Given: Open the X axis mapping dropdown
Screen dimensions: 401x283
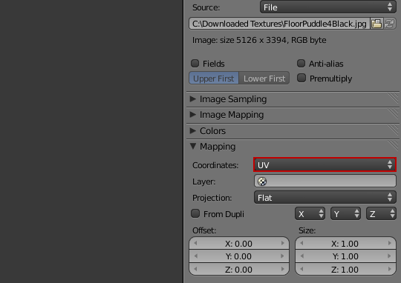Looking at the screenshot, I should click(310, 213).
